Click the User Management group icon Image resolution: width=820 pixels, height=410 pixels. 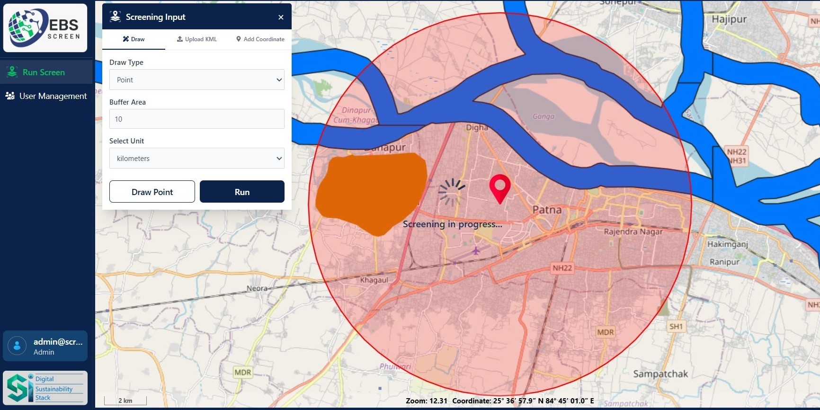[x=10, y=96]
